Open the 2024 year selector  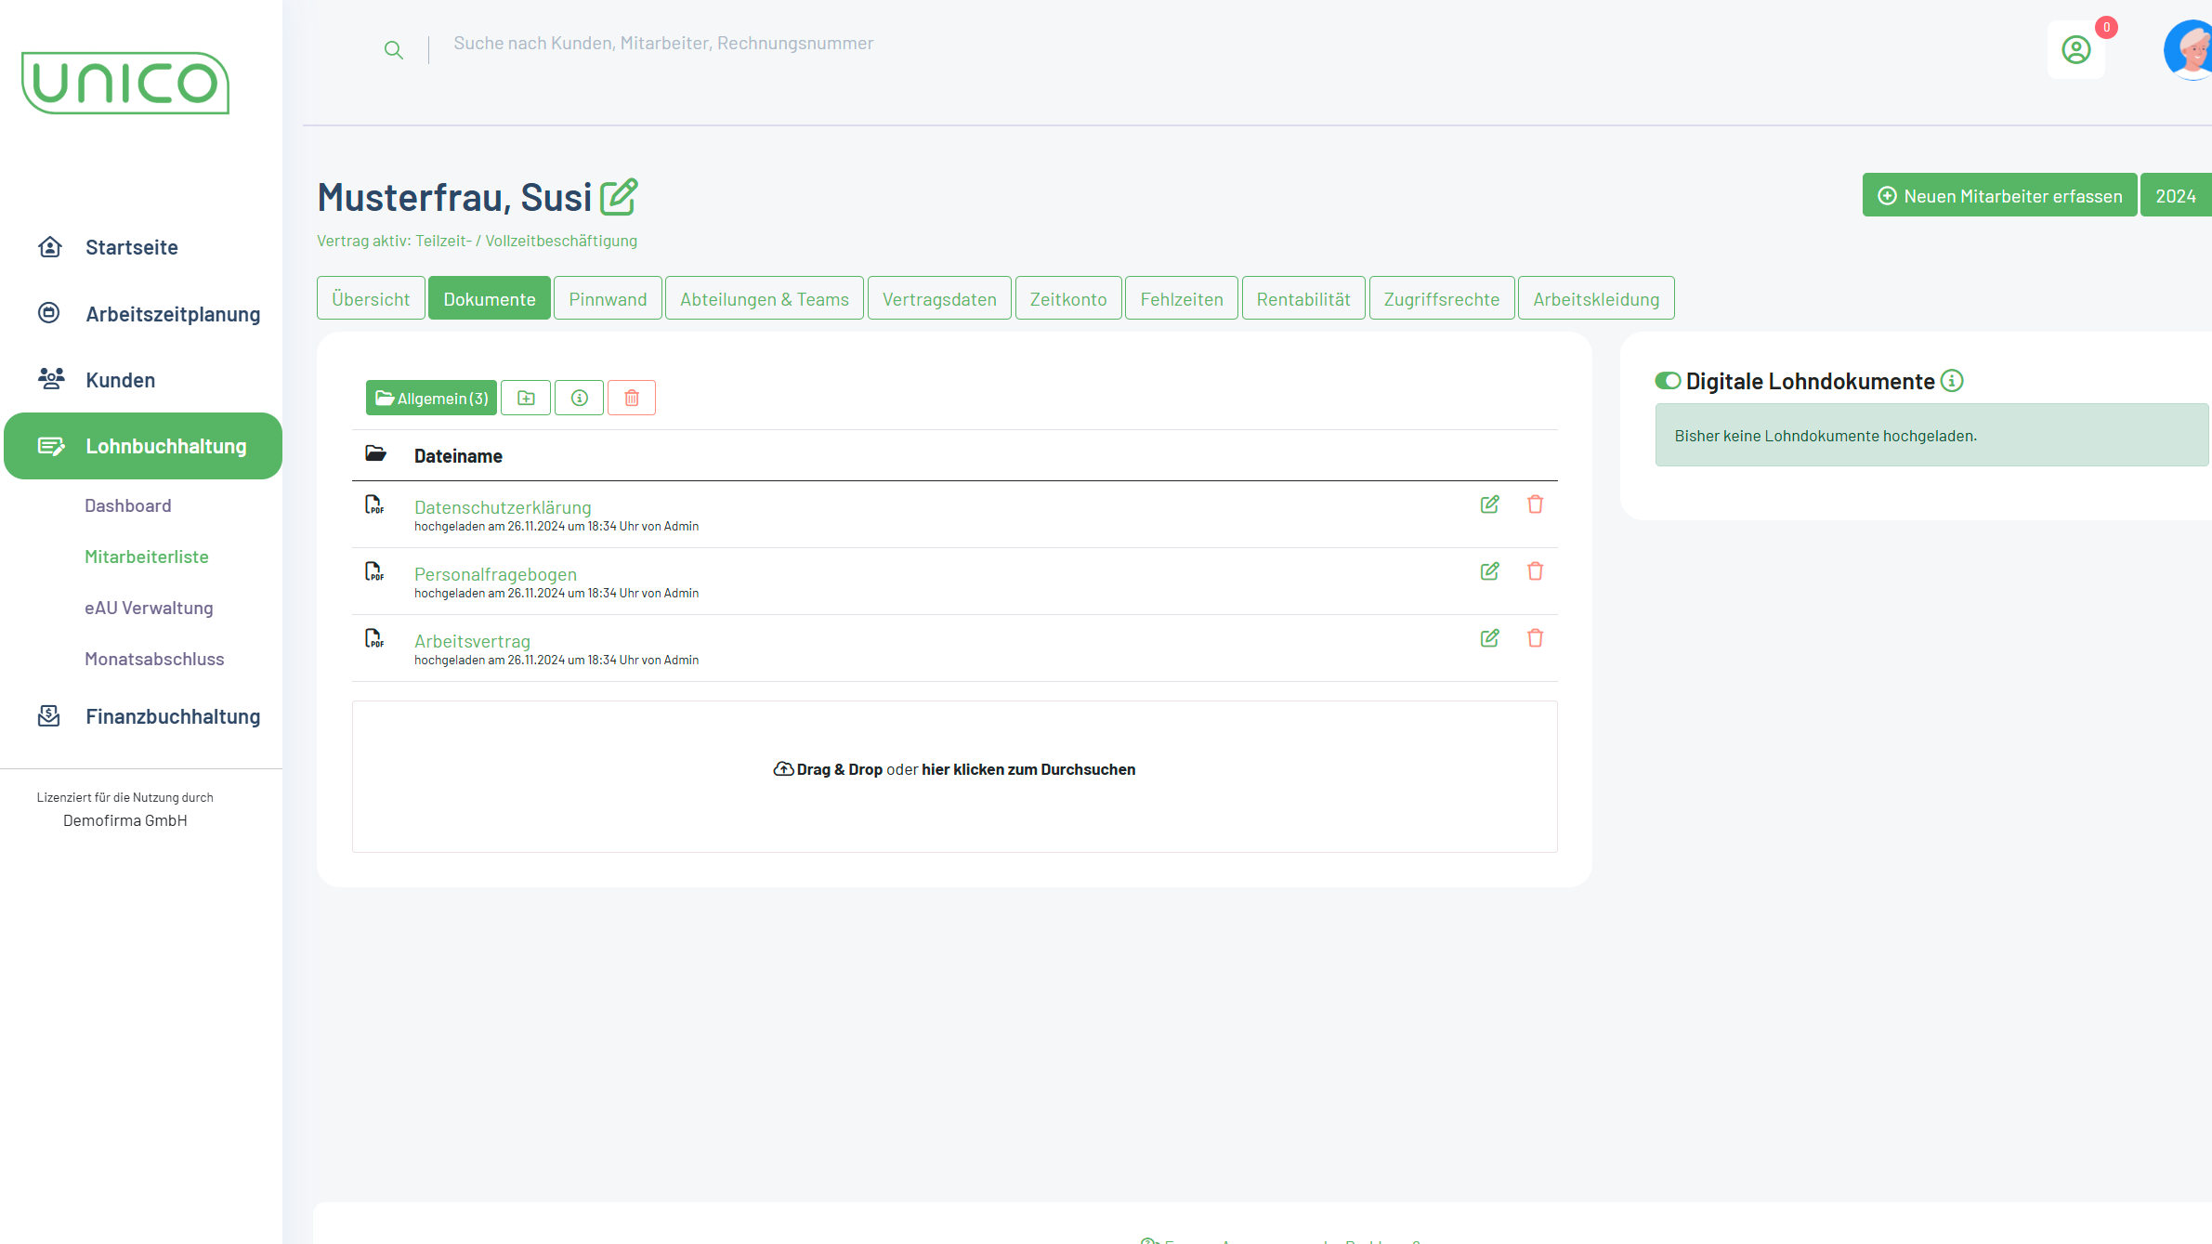tap(2175, 196)
